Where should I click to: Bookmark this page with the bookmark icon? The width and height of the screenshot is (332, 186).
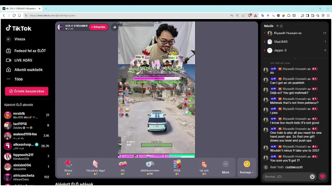click(x=19, y=16)
